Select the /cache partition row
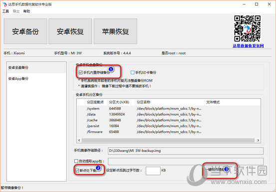 pyautogui.click(x=169, y=120)
